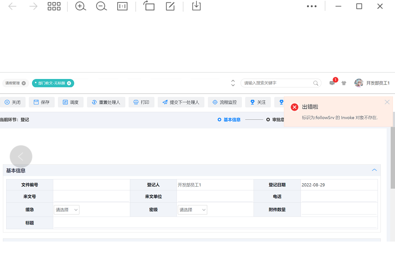Zoom out using the magnifier minus icon
Viewport: 395px width, 274px height.
coord(101,6)
